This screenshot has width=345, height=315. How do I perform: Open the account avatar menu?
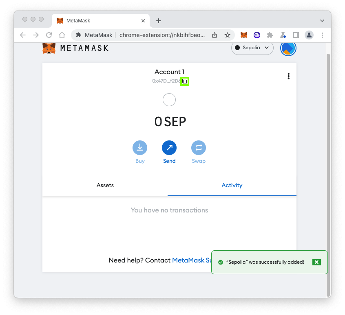(288, 48)
